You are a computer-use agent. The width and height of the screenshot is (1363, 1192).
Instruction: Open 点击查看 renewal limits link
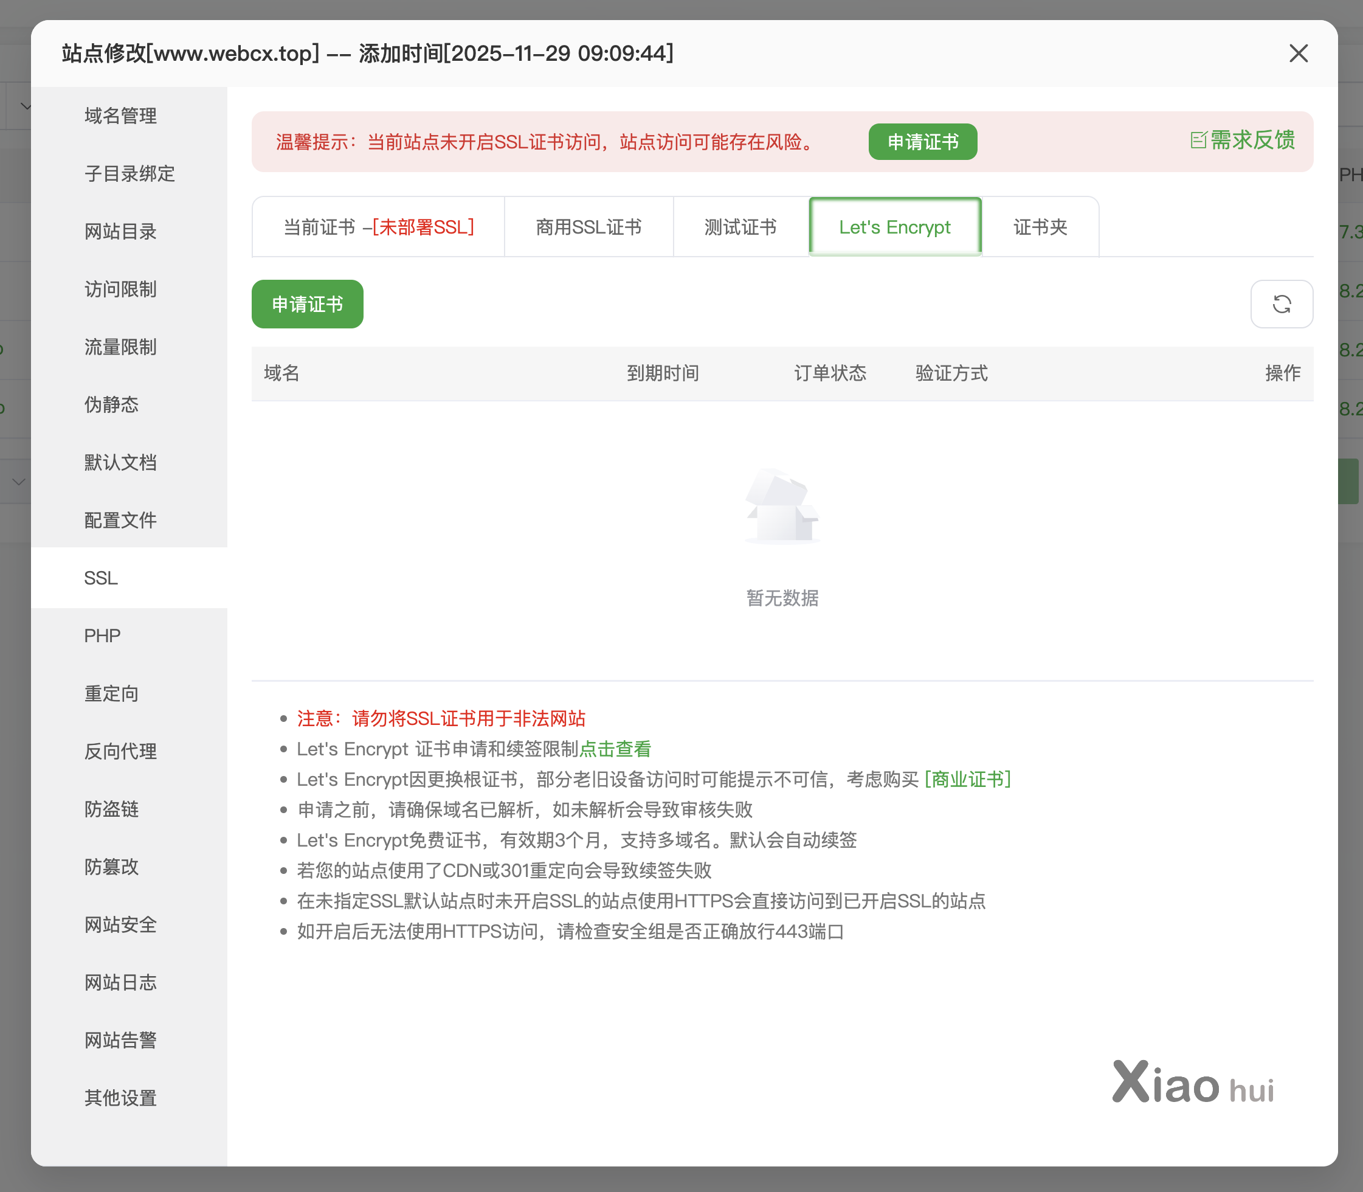tap(615, 749)
